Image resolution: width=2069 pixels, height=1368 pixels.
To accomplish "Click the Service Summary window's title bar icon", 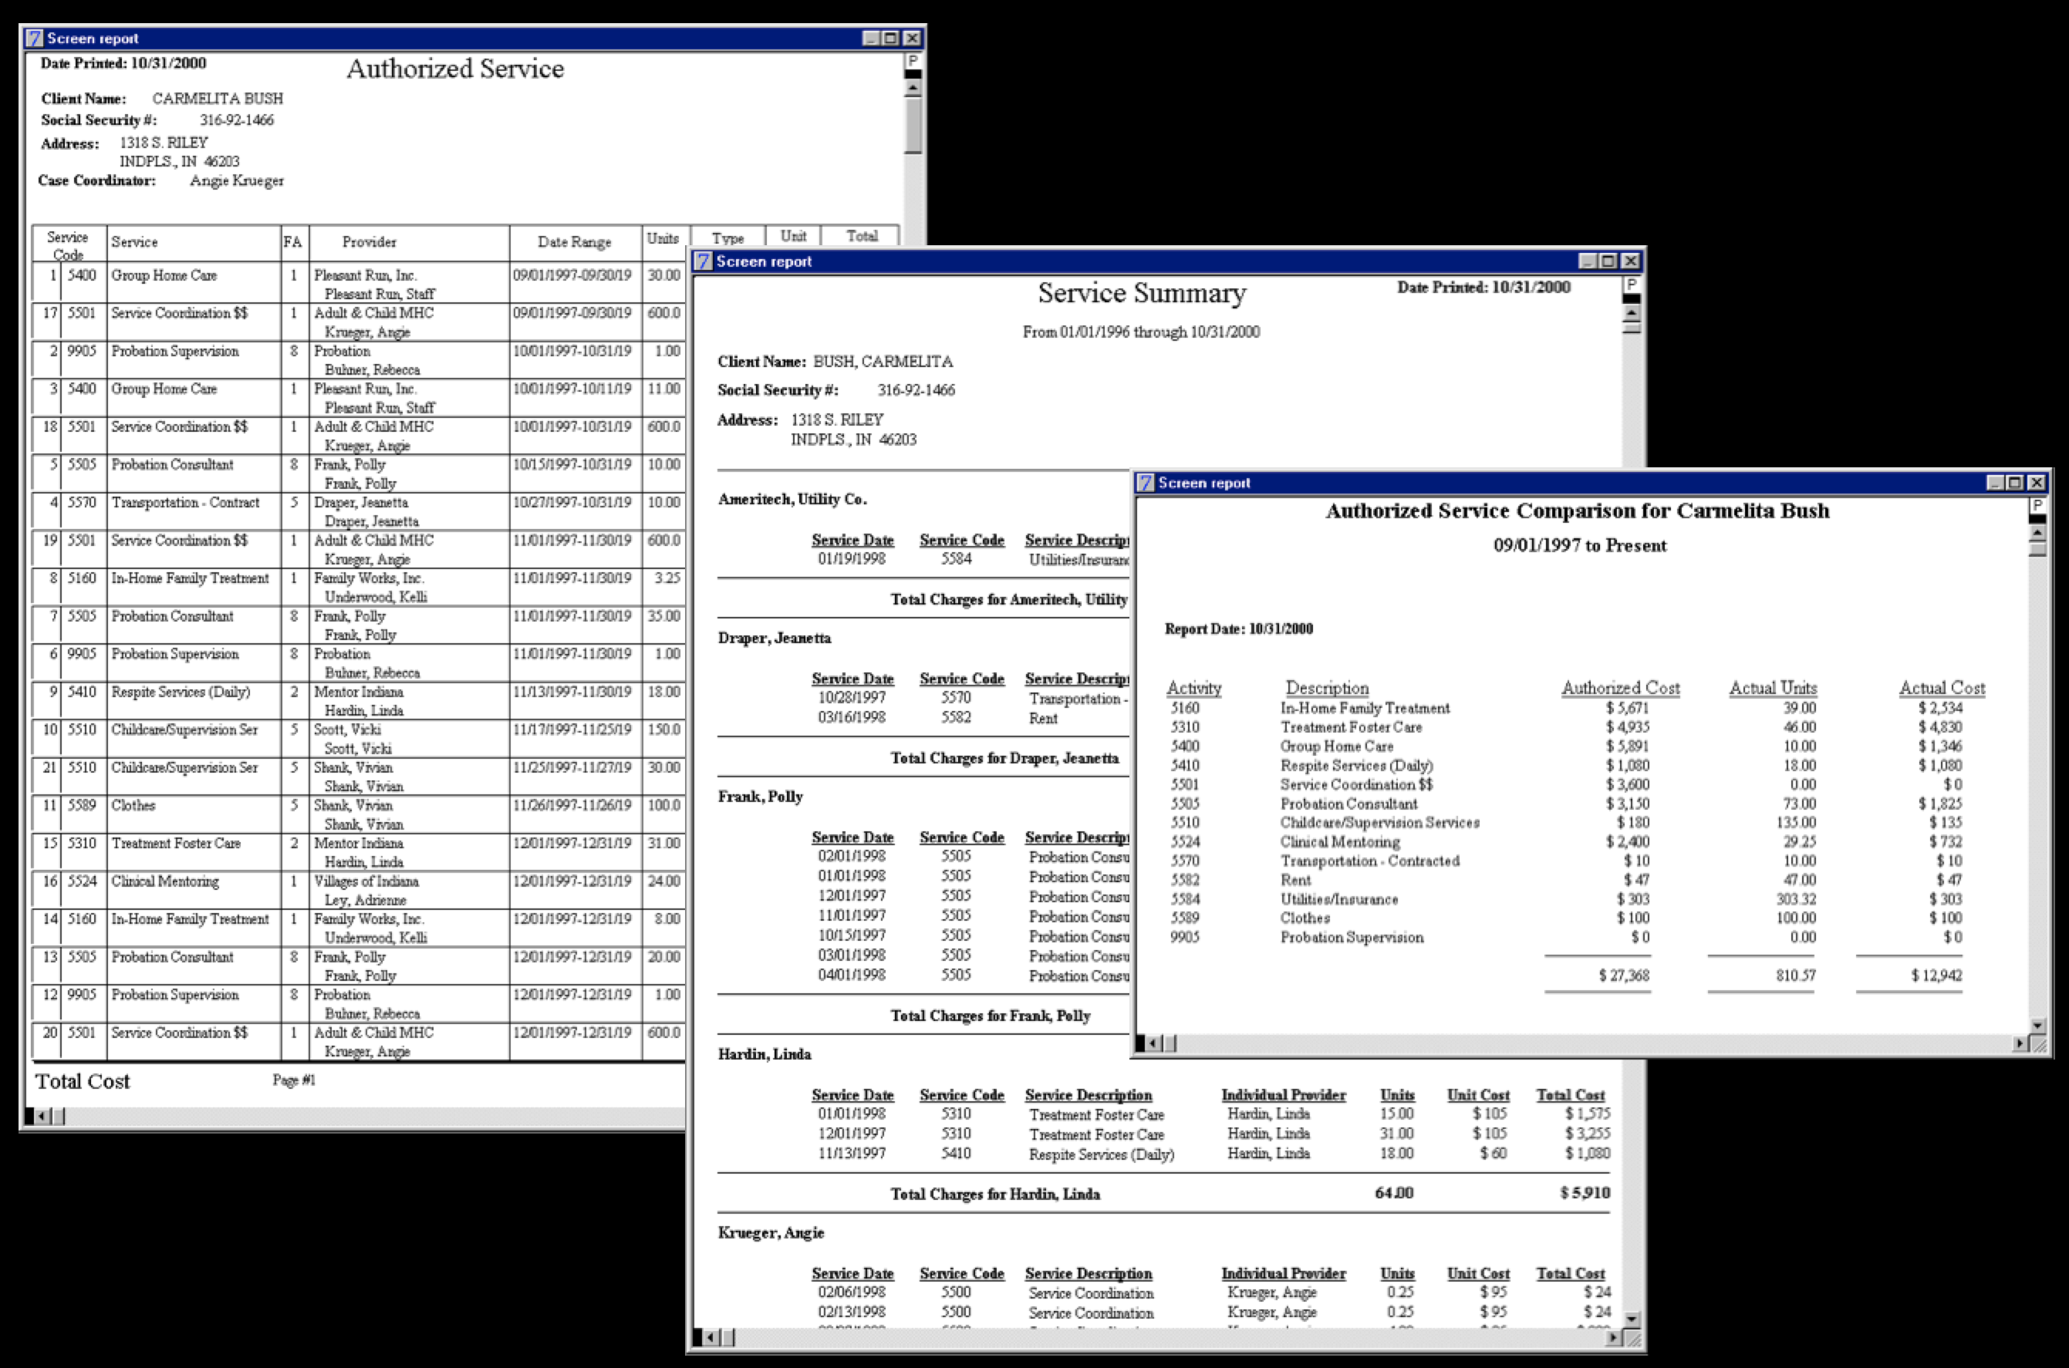I will tap(703, 261).
